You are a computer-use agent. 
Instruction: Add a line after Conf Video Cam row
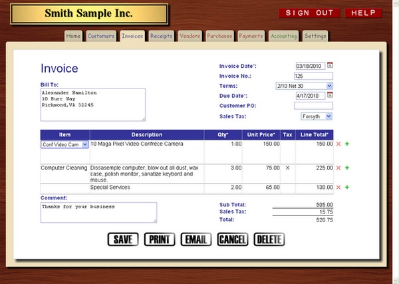click(347, 144)
